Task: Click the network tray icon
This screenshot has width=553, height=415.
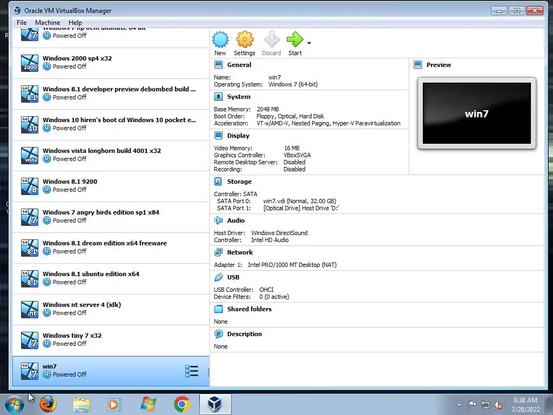Action: [485, 405]
